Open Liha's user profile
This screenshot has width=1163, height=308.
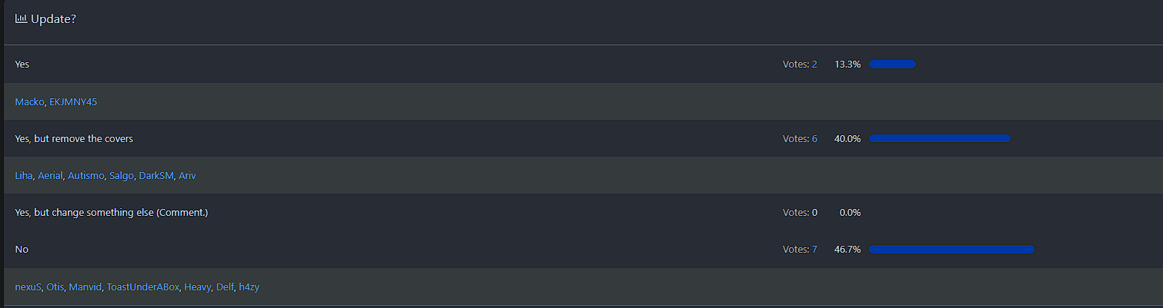[23, 176]
